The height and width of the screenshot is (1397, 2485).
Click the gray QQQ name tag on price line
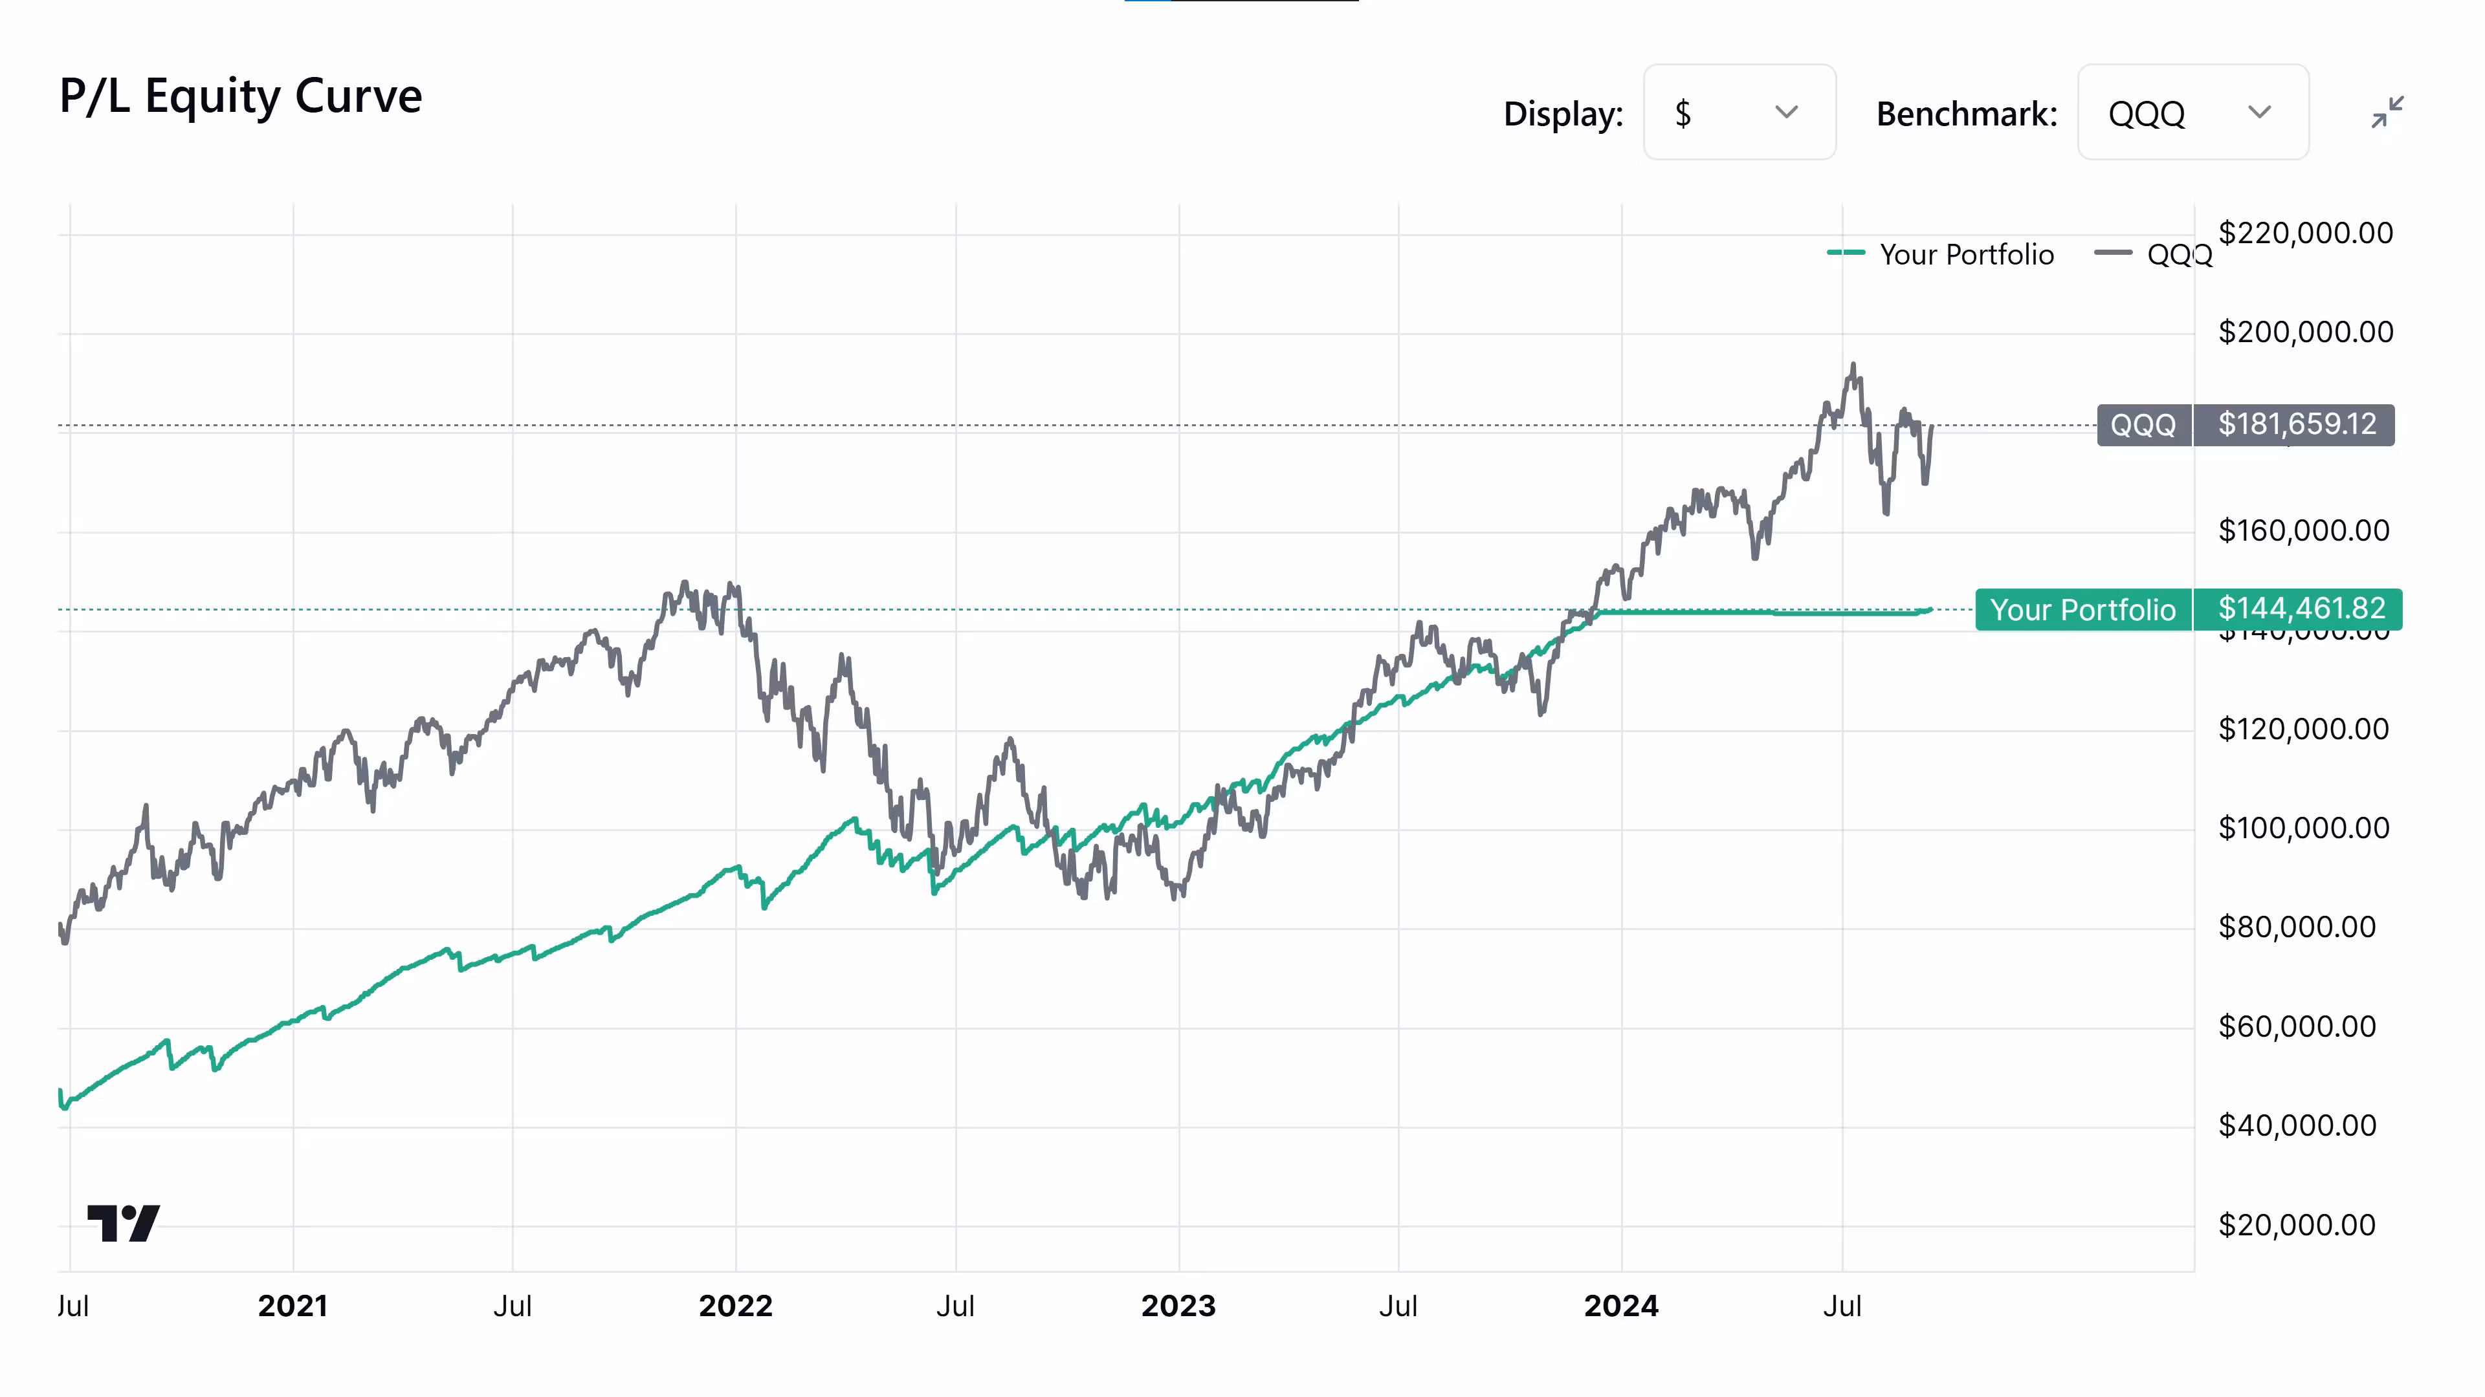click(x=2143, y=424)
